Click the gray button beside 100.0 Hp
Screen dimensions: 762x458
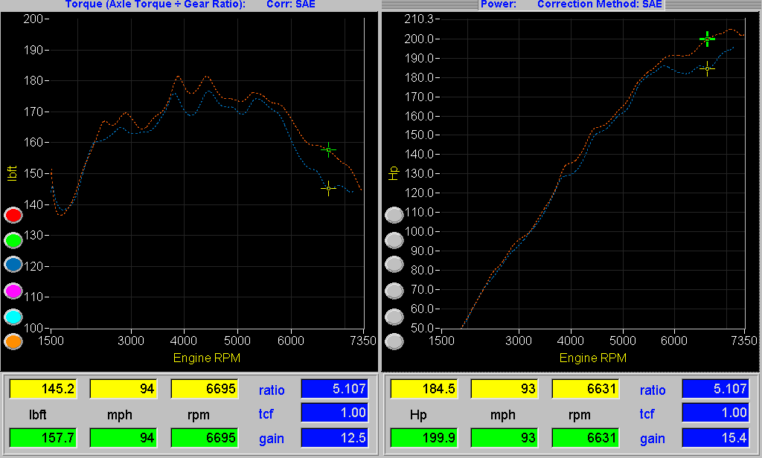pos(394,240)
